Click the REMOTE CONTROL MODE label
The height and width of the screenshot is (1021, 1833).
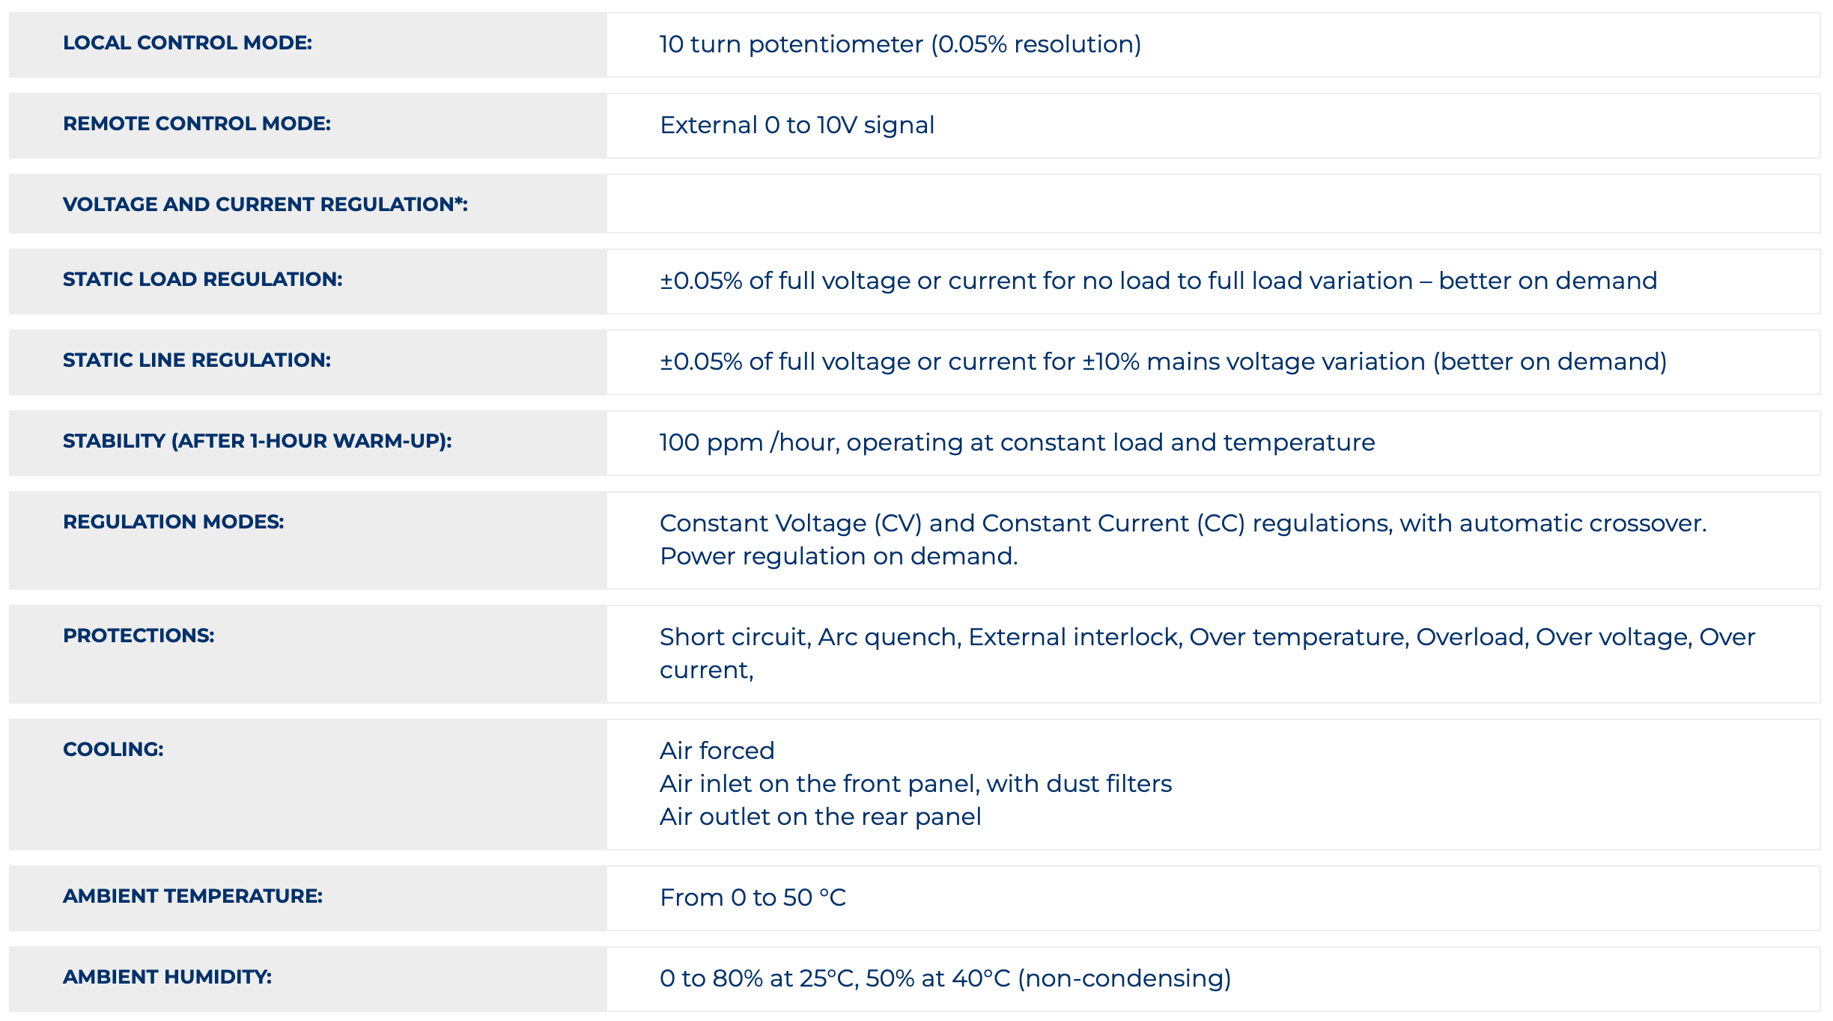(x=197, y=124)
